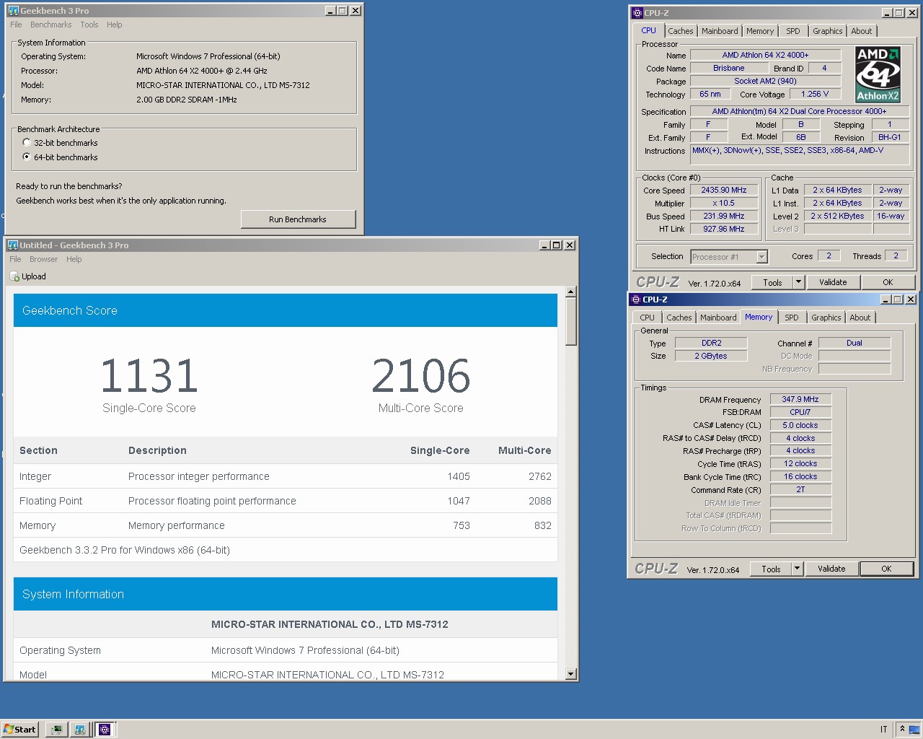The width and height of the screenshot is (923, 739).
Task: Open Benchmarks menu in Geekbench
Action: tap(51, 25)
